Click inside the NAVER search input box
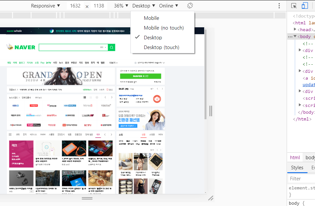The height and width of the screenshot is (206, 315). pos(73,47)
